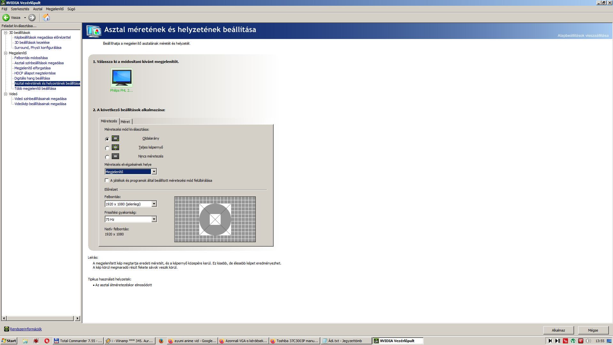The height and width of the screenshot is (345, 613).
Task: Open the Megjelenítő menu
Action: [55, 9]
